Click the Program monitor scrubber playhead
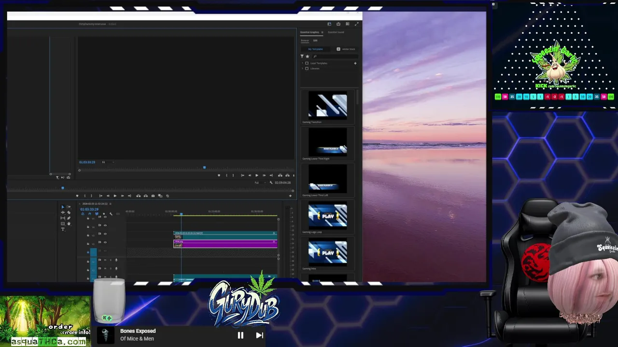The image size is (618, 347). (x=204, y=167)
